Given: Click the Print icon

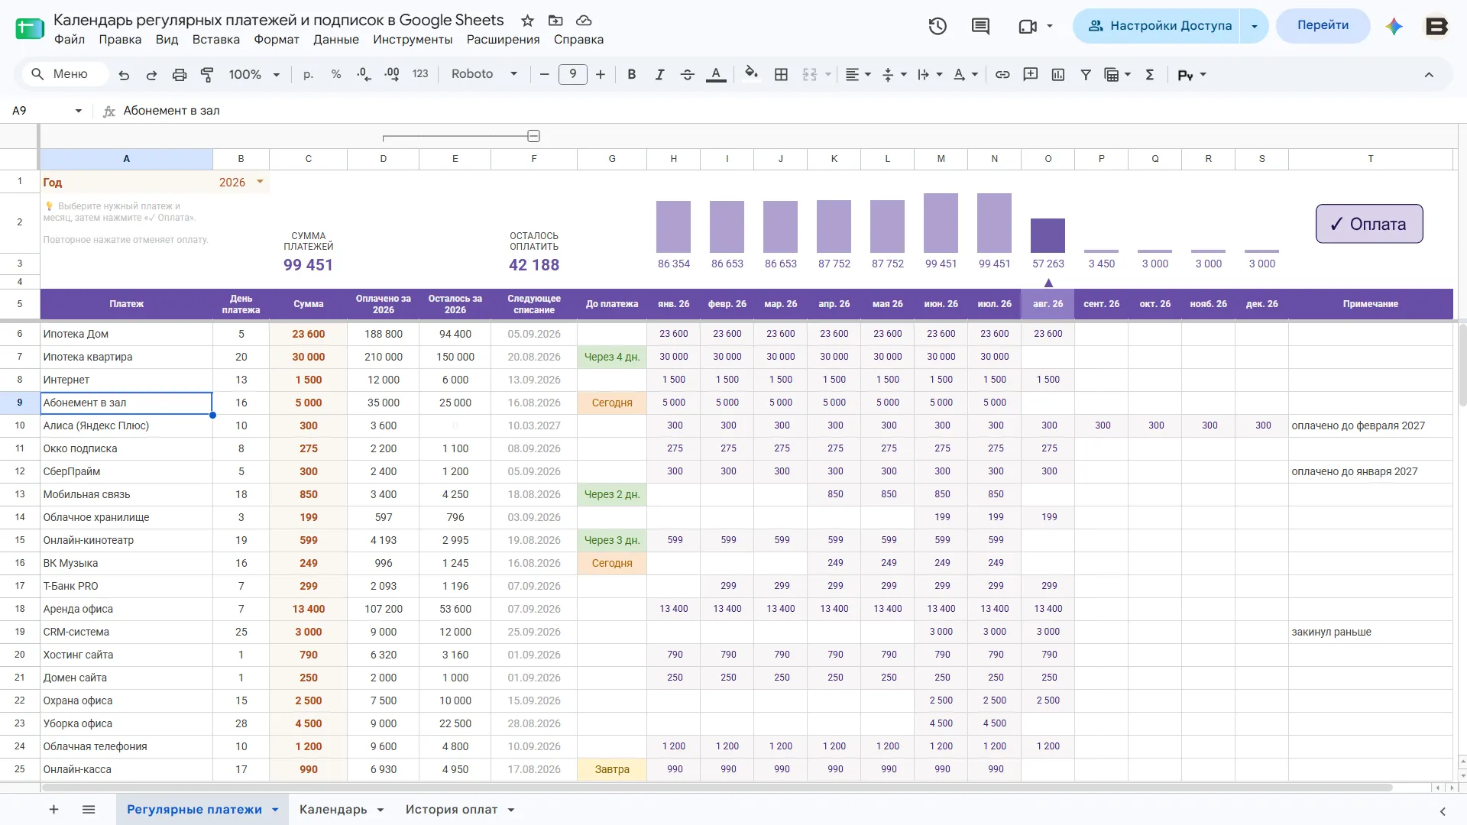Looking at the screenshot, I should click(x=180, y=75).
